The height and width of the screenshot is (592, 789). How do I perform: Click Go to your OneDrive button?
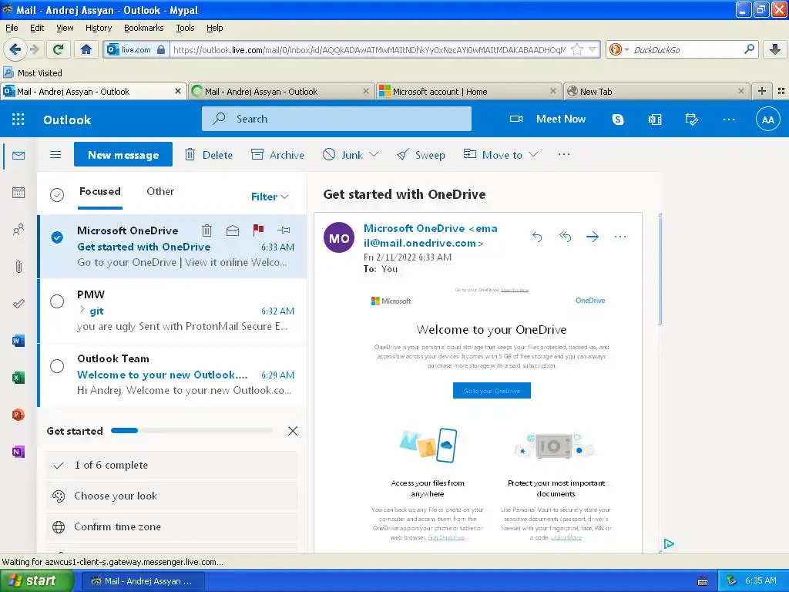(x=492, y=391)
